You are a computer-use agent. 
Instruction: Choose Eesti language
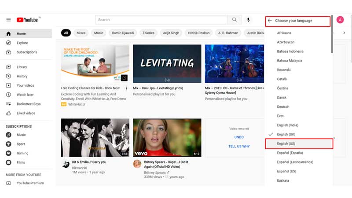299,116
